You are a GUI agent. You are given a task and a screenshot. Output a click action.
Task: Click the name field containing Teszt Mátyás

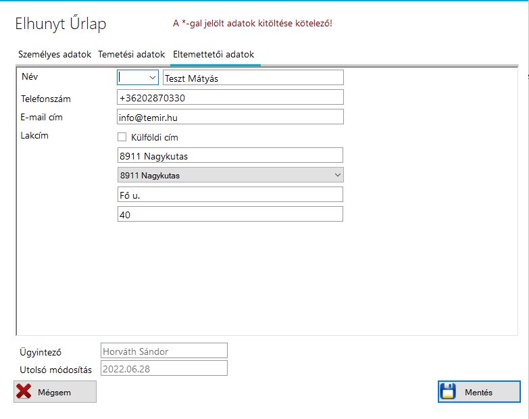tap(253, 78)
